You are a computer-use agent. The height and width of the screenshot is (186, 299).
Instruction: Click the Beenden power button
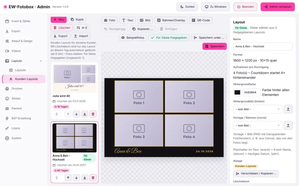tap(245, 7)
